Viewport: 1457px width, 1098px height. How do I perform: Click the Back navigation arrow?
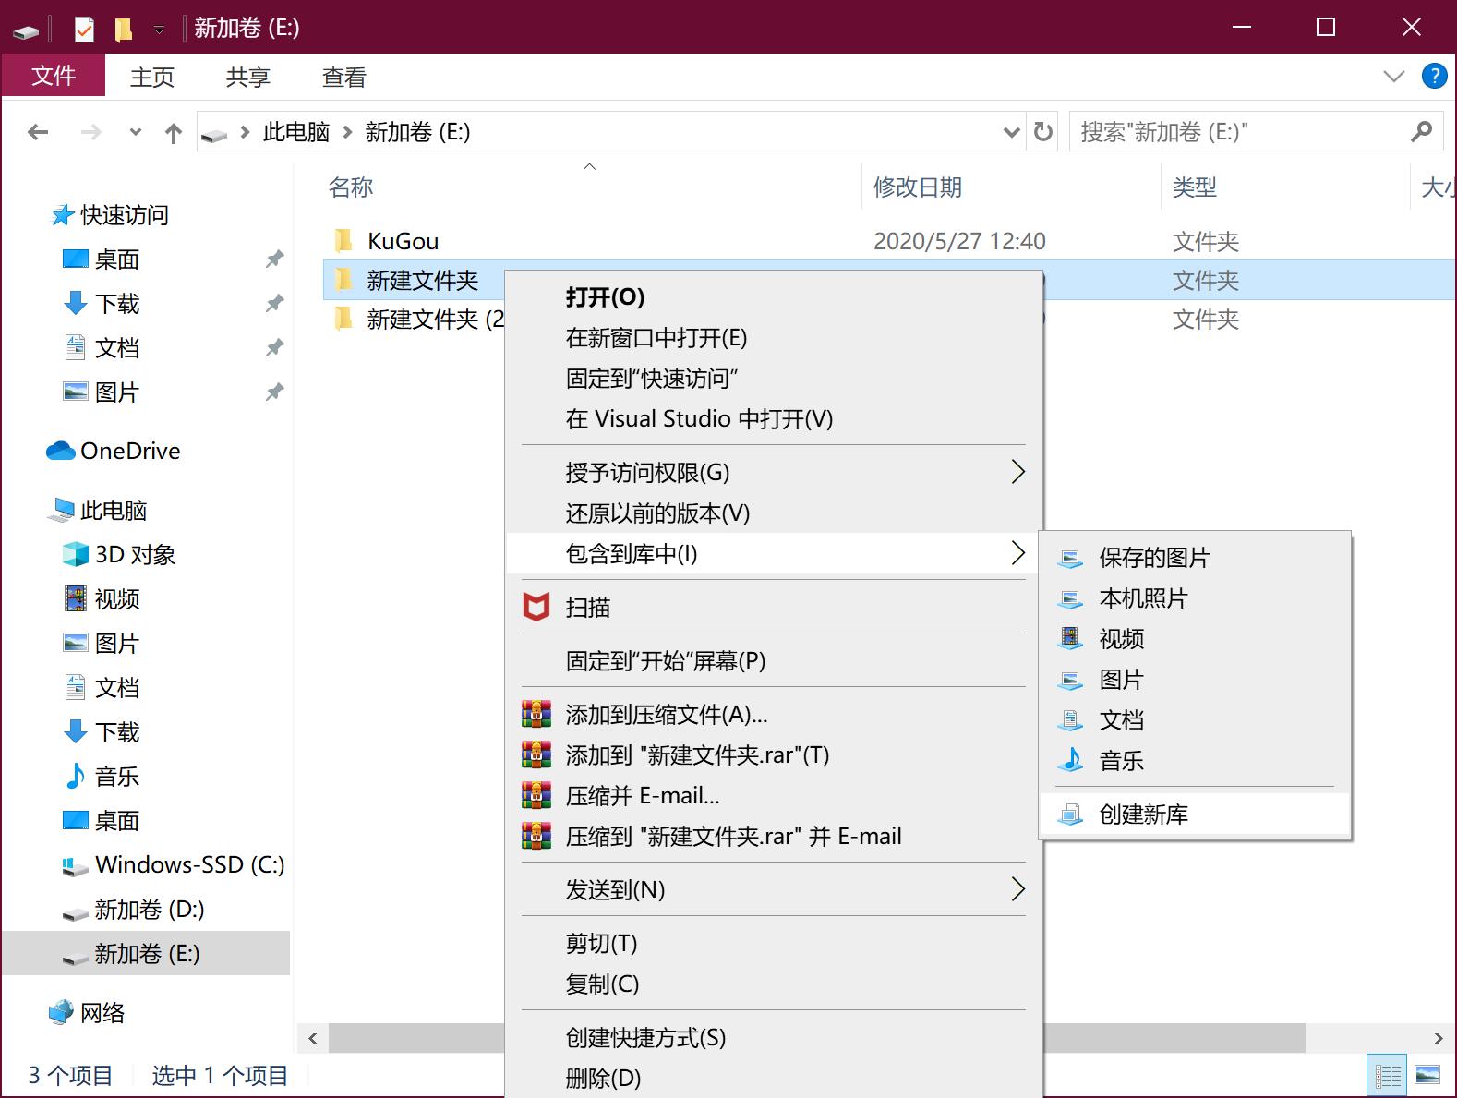(x=38, y=132)
